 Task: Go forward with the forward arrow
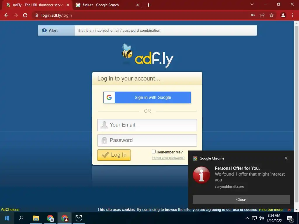(16, 15)
